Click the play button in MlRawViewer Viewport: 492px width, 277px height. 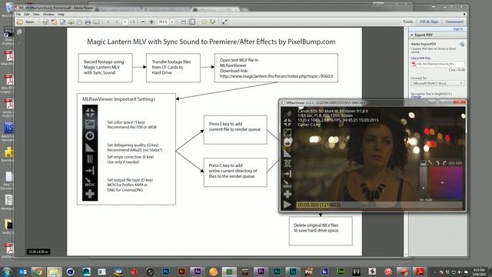pos(288,205)
